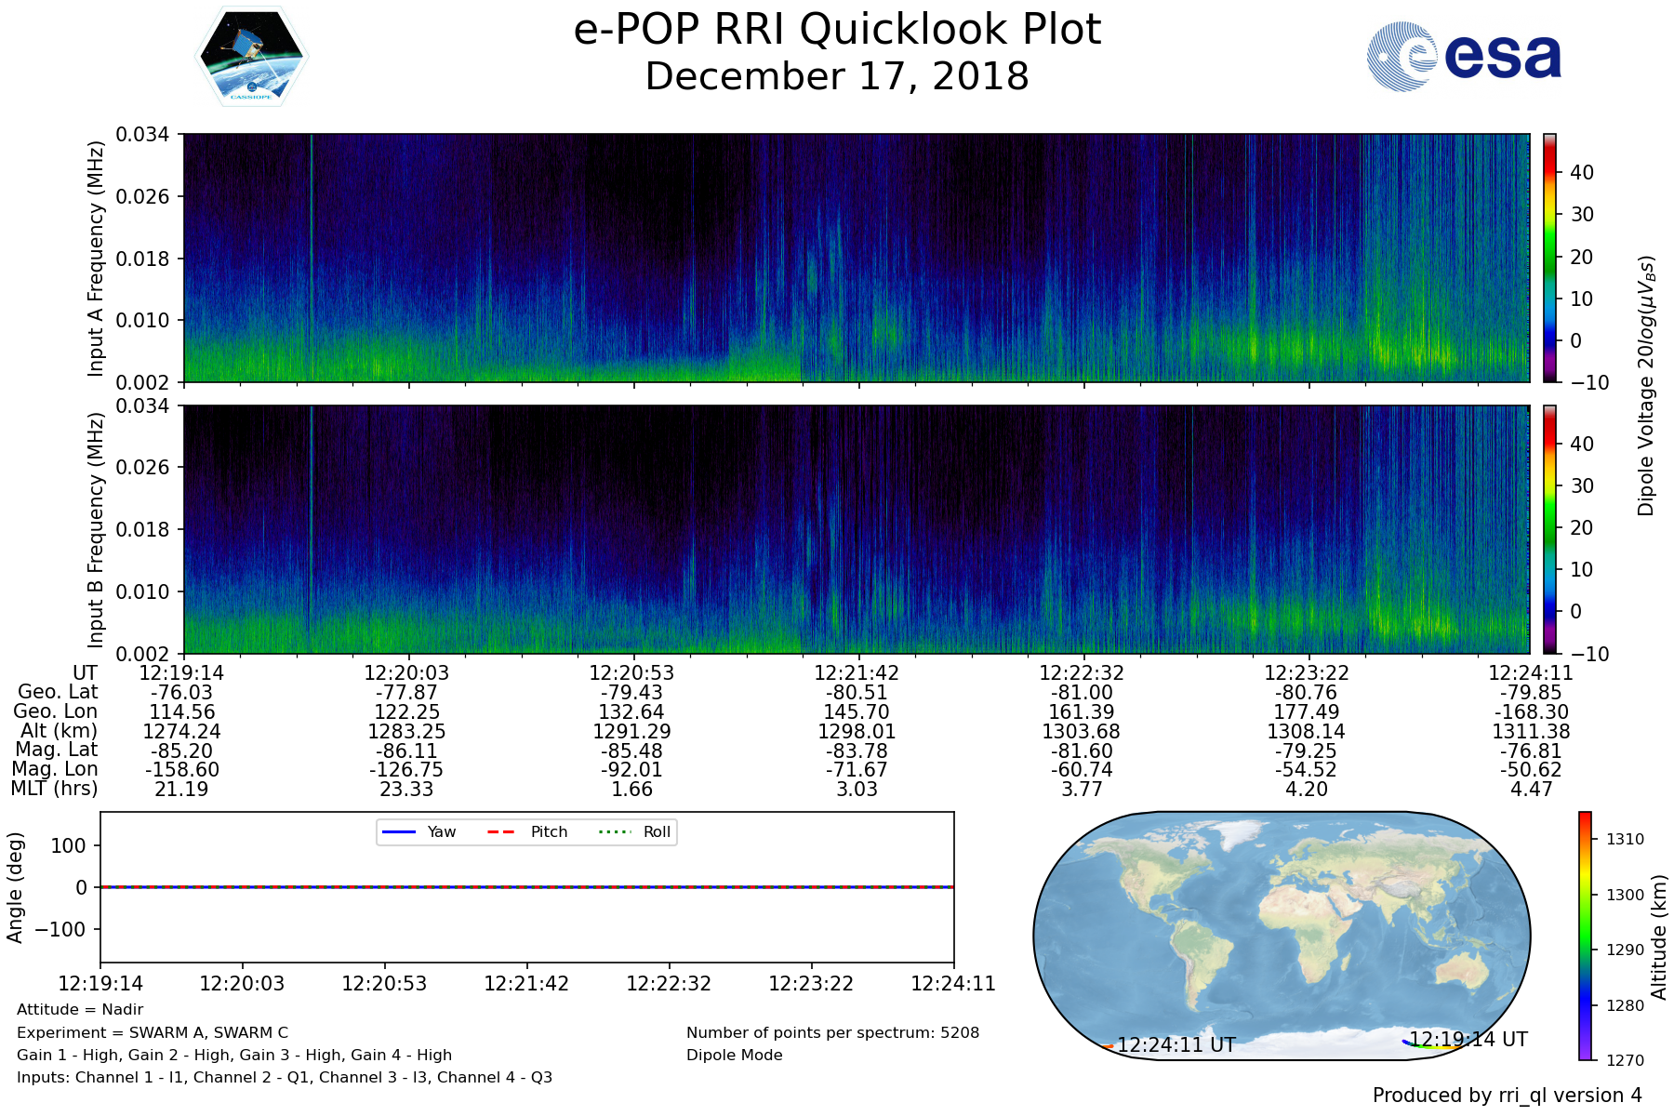Click the CASSIOPE satellite hexagon logo
Image resolution: width=1674 pixels, height=1116 pixels.
tap(251, 56)
